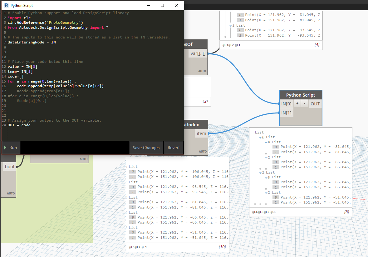Place cursor on 'import clr' line
The width and height of the screenshot is (368, 257).
19,18
